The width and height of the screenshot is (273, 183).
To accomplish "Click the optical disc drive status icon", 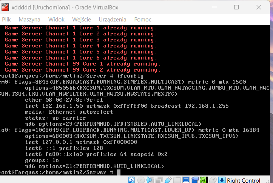I will tap(141, 180).
